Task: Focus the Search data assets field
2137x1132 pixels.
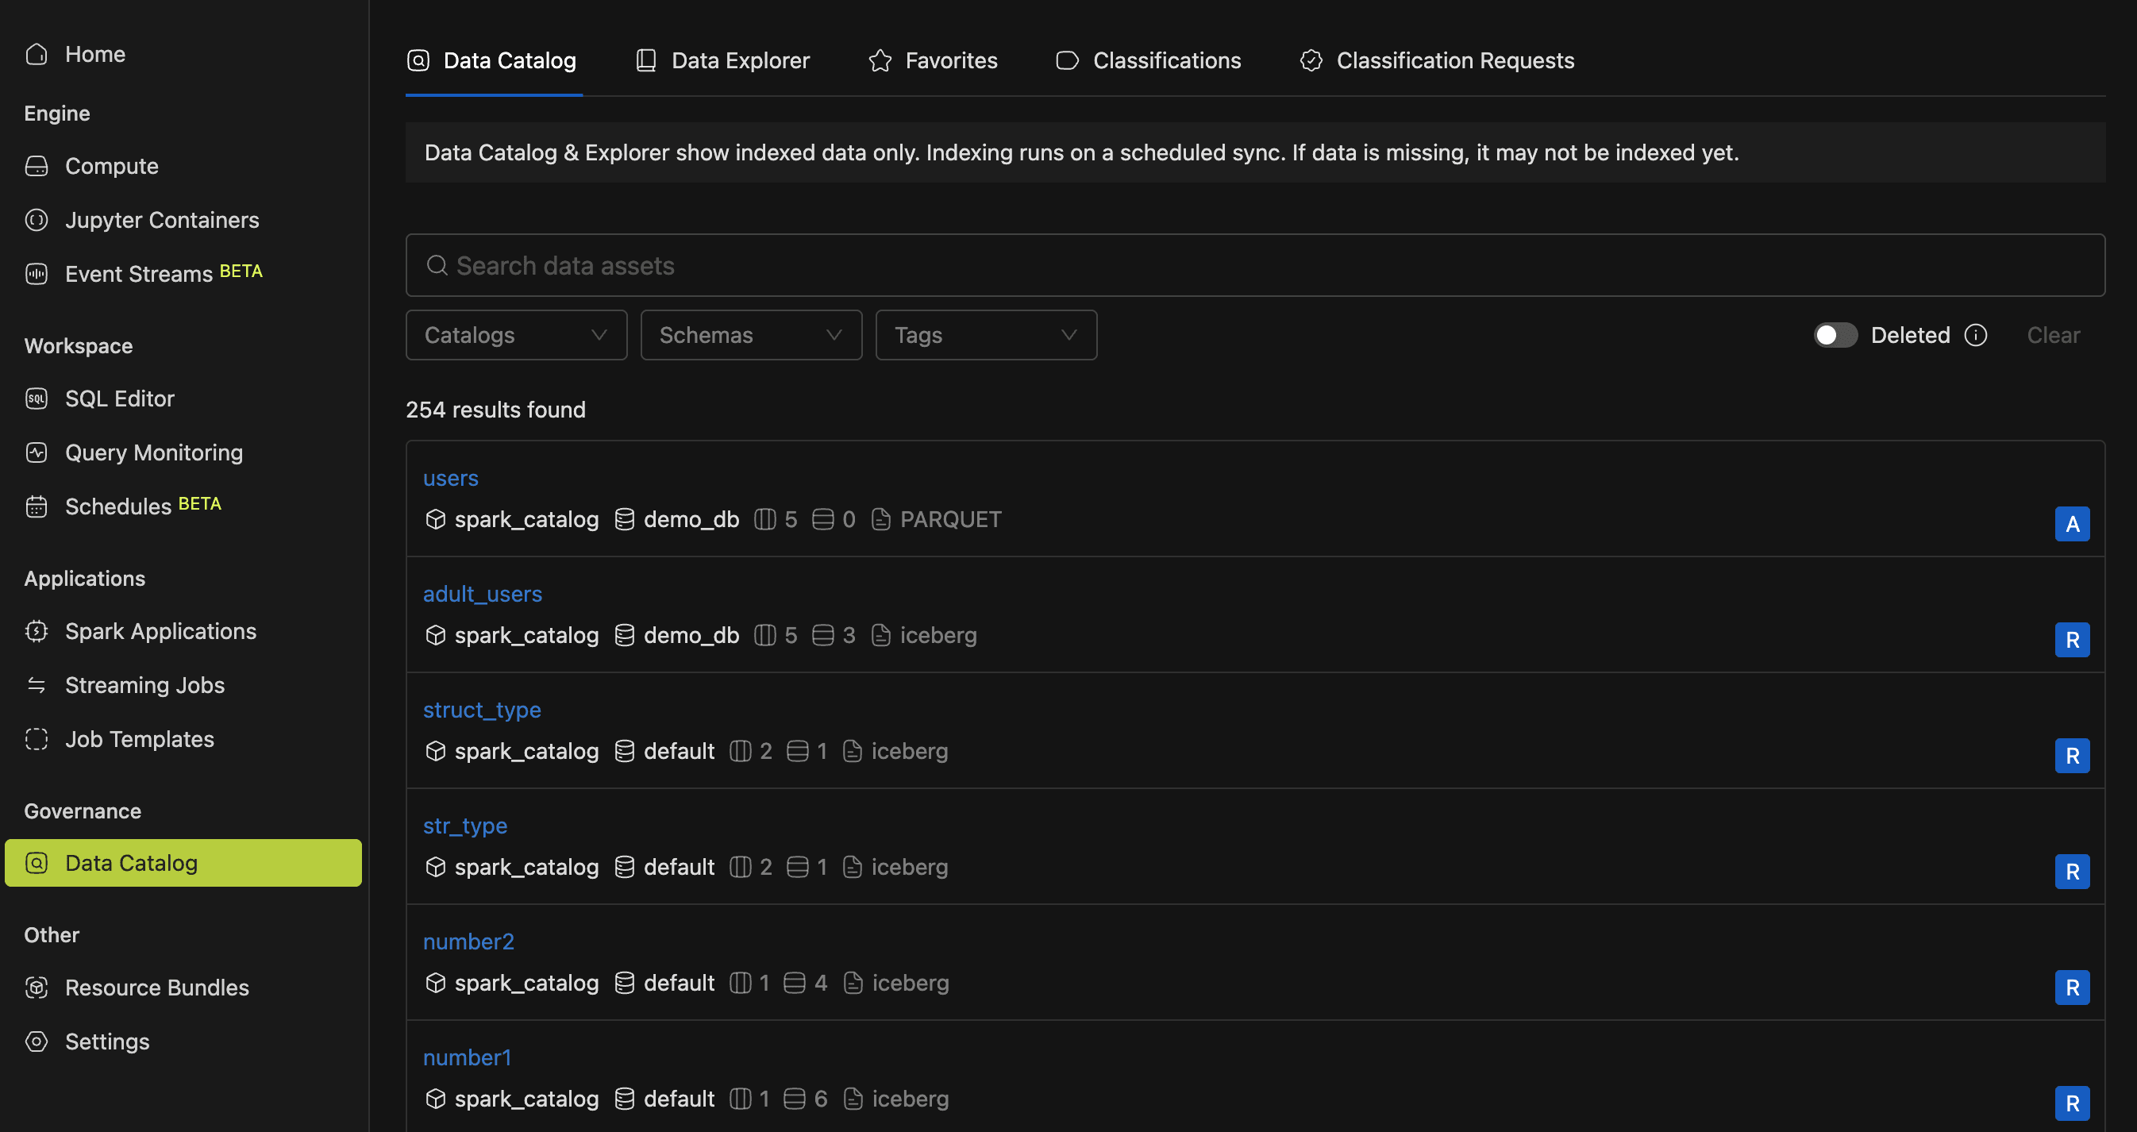Action: tap(1254, 265)
